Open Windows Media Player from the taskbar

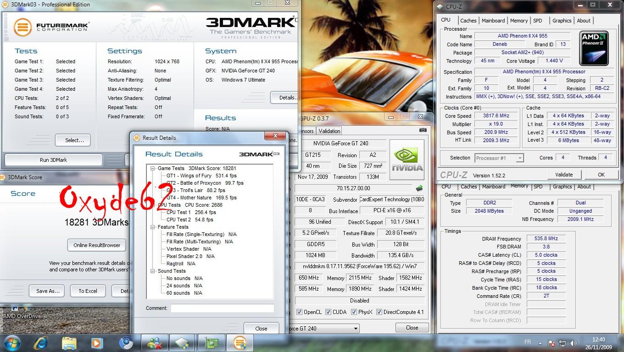[x=97, y=343]
